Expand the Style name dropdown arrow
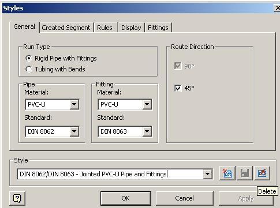This screenshot has height=208, width=280. tap(208, 174)
